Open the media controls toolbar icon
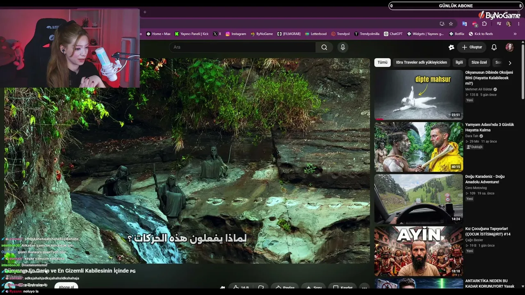 coord(499,24)
